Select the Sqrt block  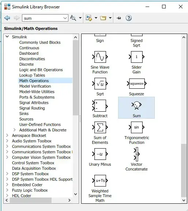point(100,84)
